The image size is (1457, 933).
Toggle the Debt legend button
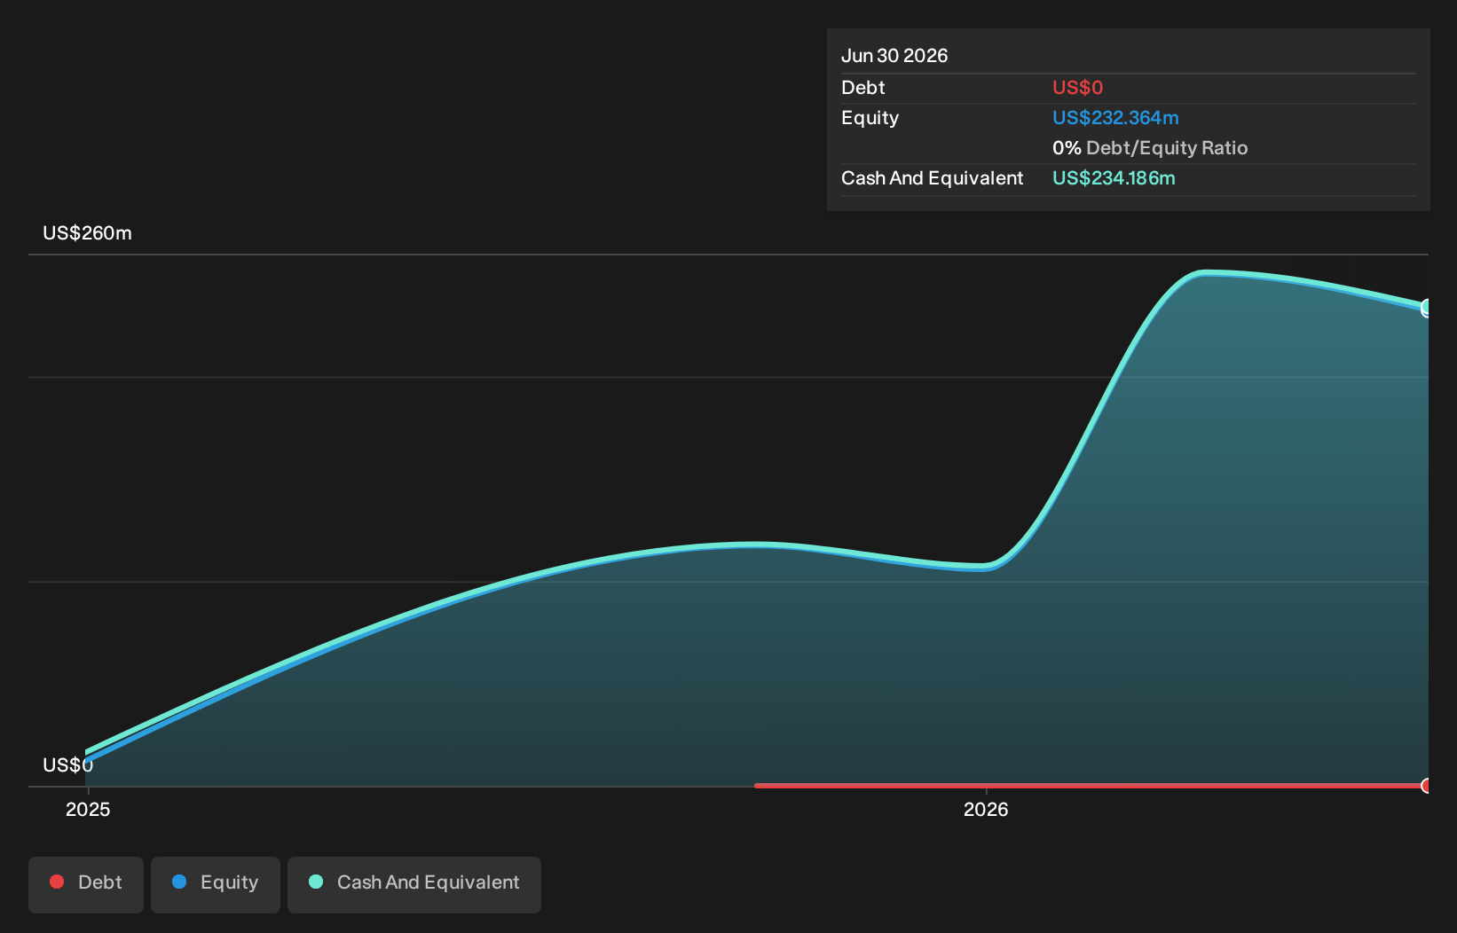pyautogui.click(x=86, y=884)
